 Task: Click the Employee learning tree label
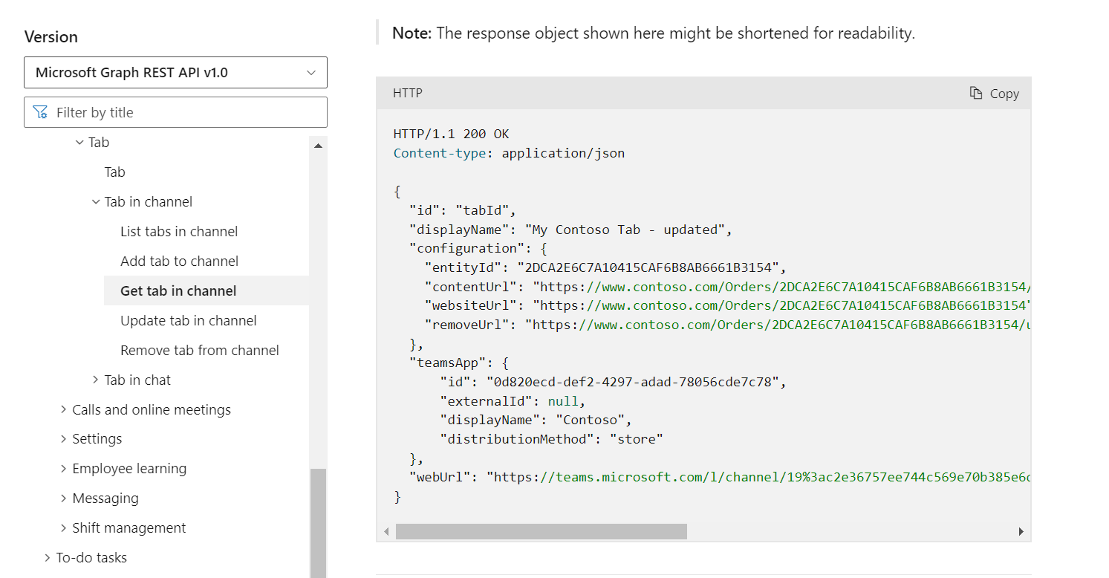[129, 468]
